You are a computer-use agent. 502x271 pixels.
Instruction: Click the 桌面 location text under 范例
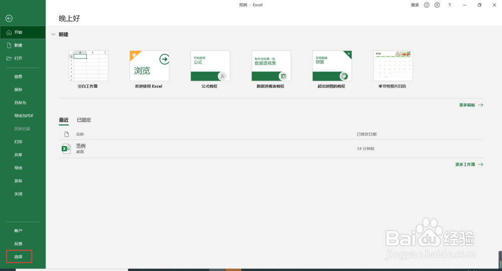[x=80, y=152]
